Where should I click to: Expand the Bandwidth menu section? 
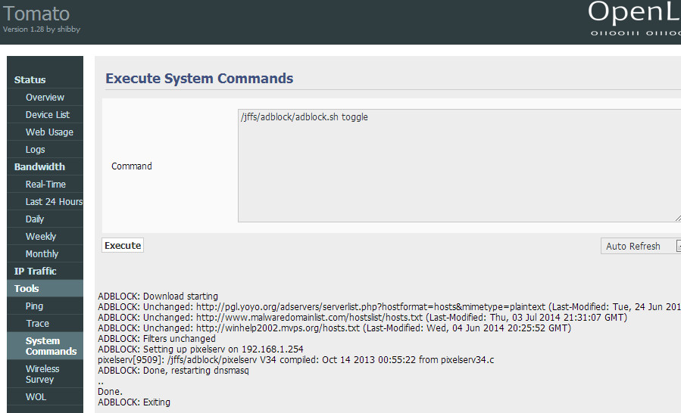39,166
